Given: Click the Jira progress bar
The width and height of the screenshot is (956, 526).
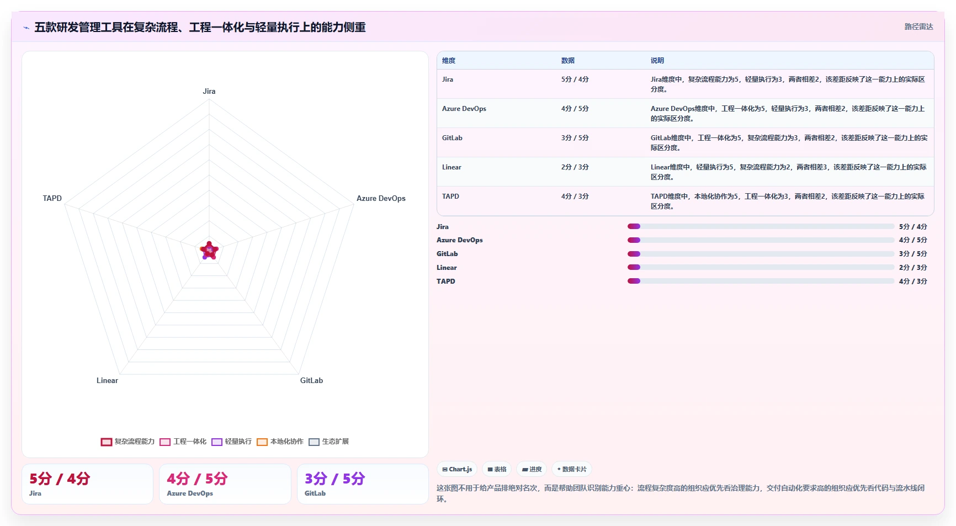Looking at the screenshot, I should coord(761,226).
